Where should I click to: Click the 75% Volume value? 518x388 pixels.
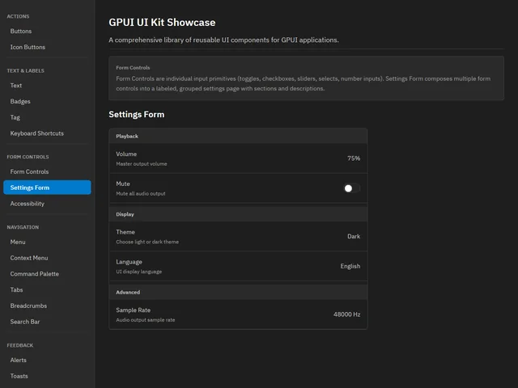click(354, 158)
